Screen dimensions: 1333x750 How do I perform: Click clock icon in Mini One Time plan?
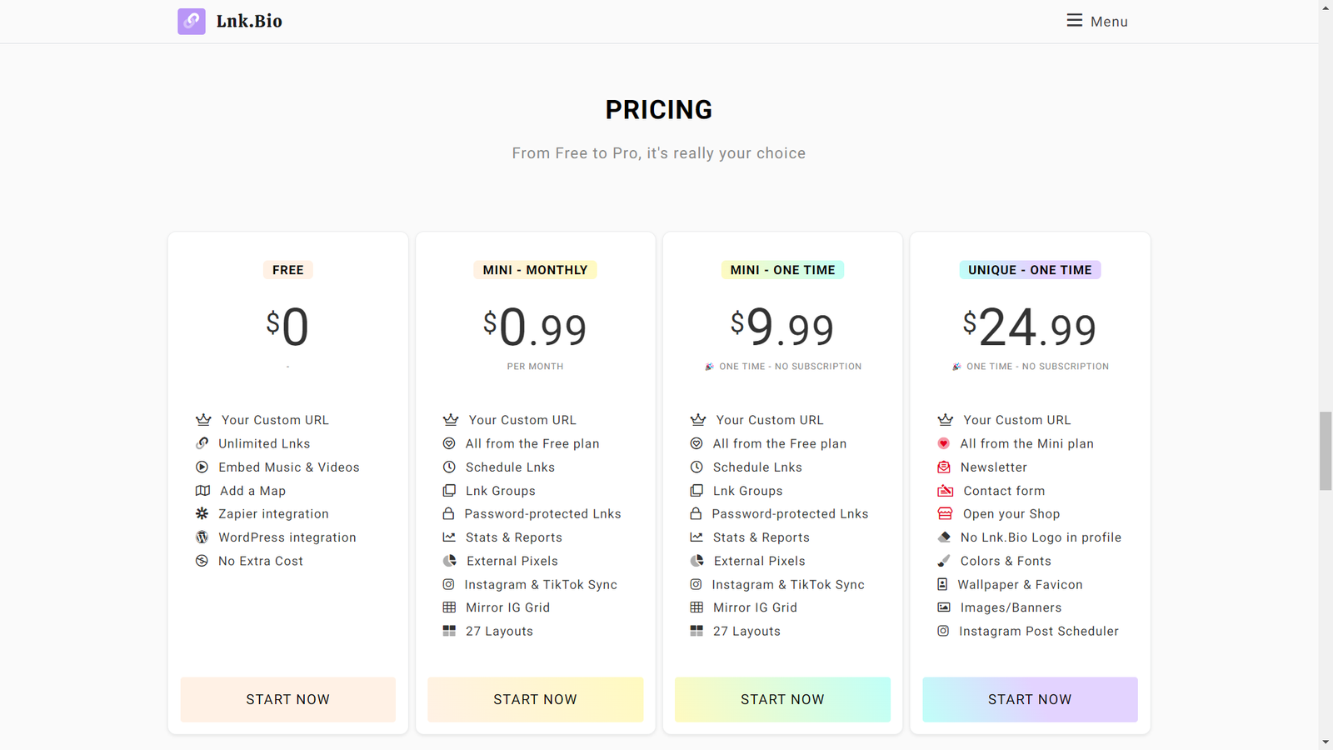(x=696, y=467)
